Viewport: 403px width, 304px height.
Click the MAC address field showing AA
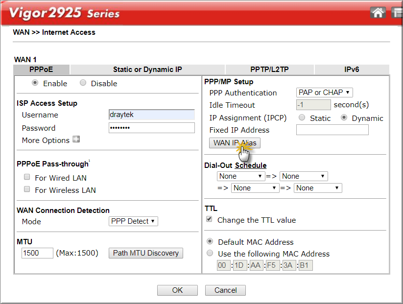256,265
